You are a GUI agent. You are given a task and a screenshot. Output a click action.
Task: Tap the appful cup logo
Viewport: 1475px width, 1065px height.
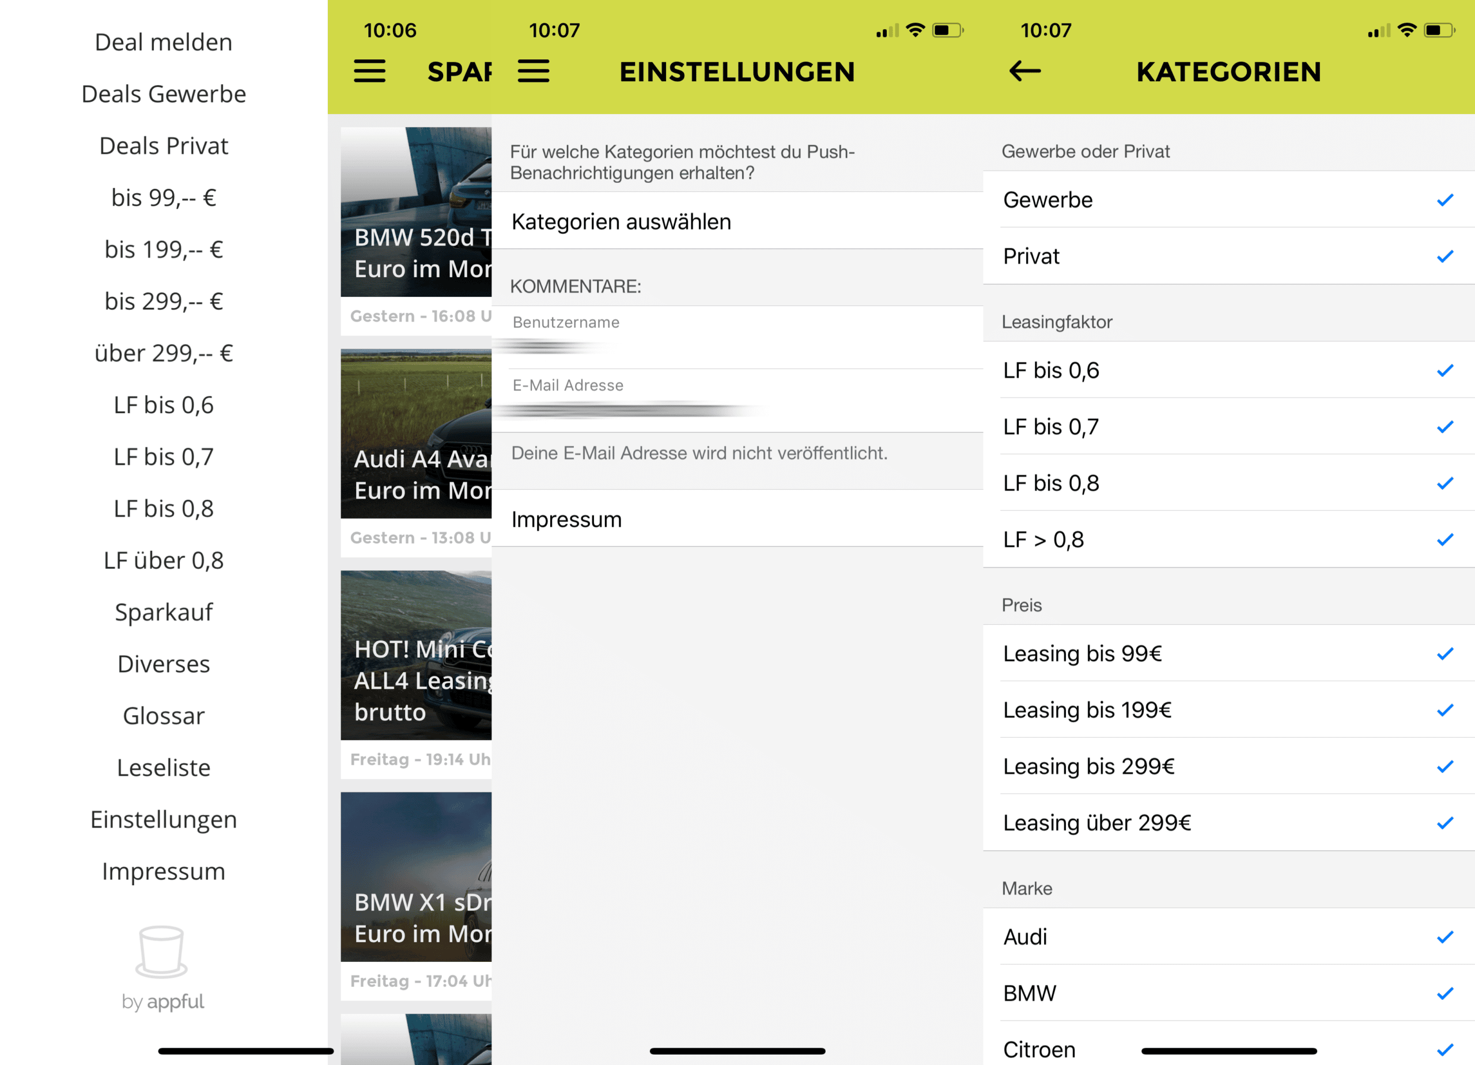[161, 951]
